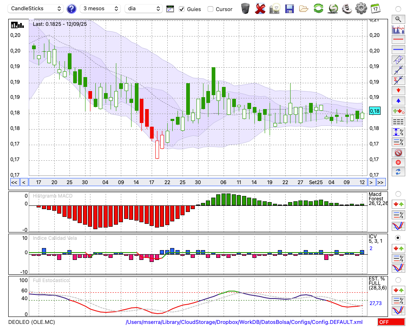Click the red record circle icon
This screenshot has height=328, width=411.
[x=398, y=162]
